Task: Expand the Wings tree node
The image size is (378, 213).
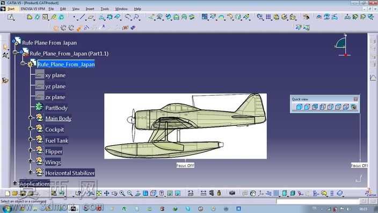Action: coord(31,161)
